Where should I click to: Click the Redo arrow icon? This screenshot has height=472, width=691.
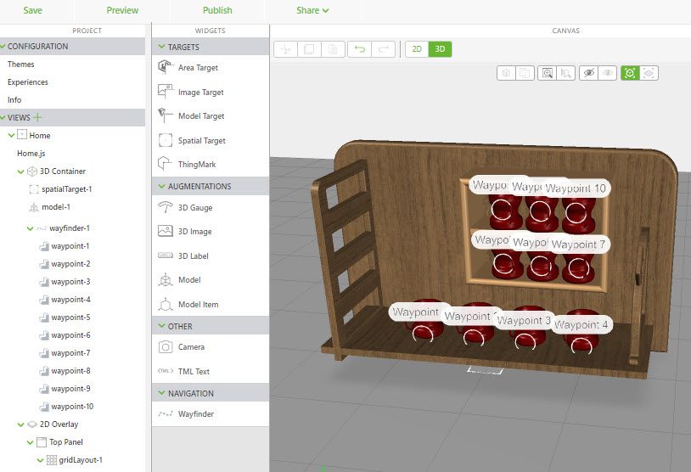click(384, 49)
